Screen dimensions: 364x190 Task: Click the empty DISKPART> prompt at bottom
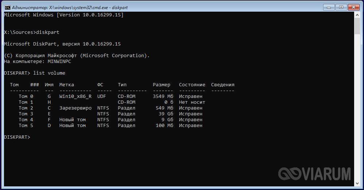click(x=17, y=137)
